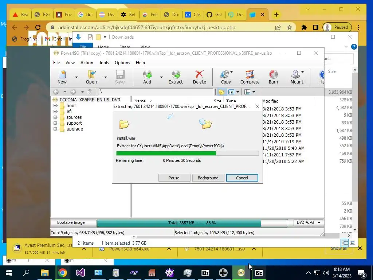Click the Bootable Image status label
This screenshot has height=280, width=373.
click(71, 223)
